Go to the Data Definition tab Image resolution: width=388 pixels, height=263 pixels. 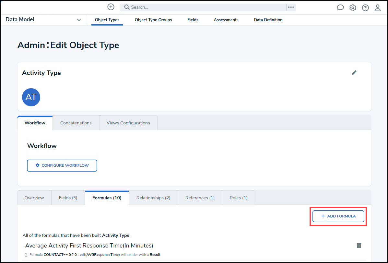(268, 20)
